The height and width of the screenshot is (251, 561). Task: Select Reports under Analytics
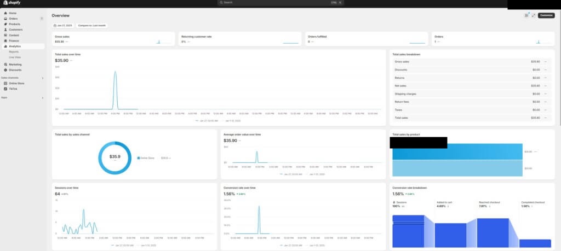point(14,52)
